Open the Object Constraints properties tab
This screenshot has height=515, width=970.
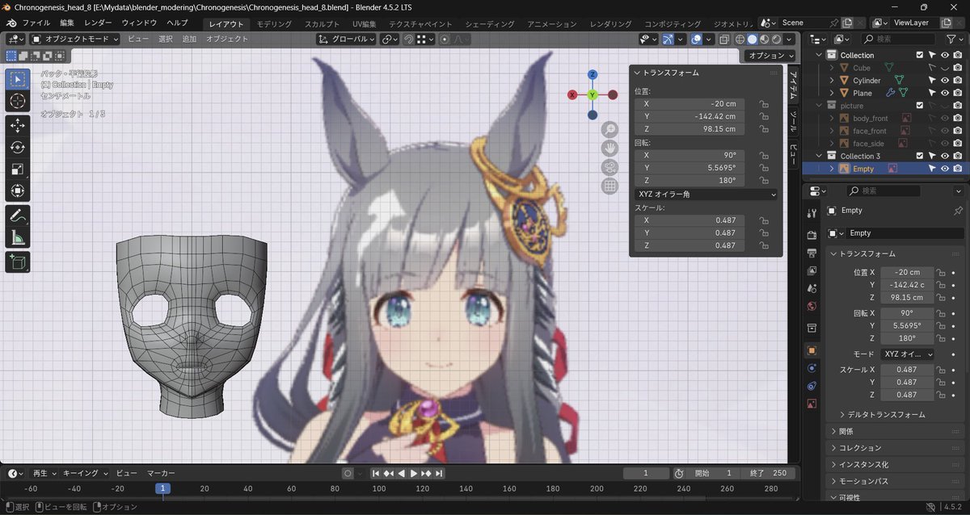pyautogui.click(x=812, y=386)
